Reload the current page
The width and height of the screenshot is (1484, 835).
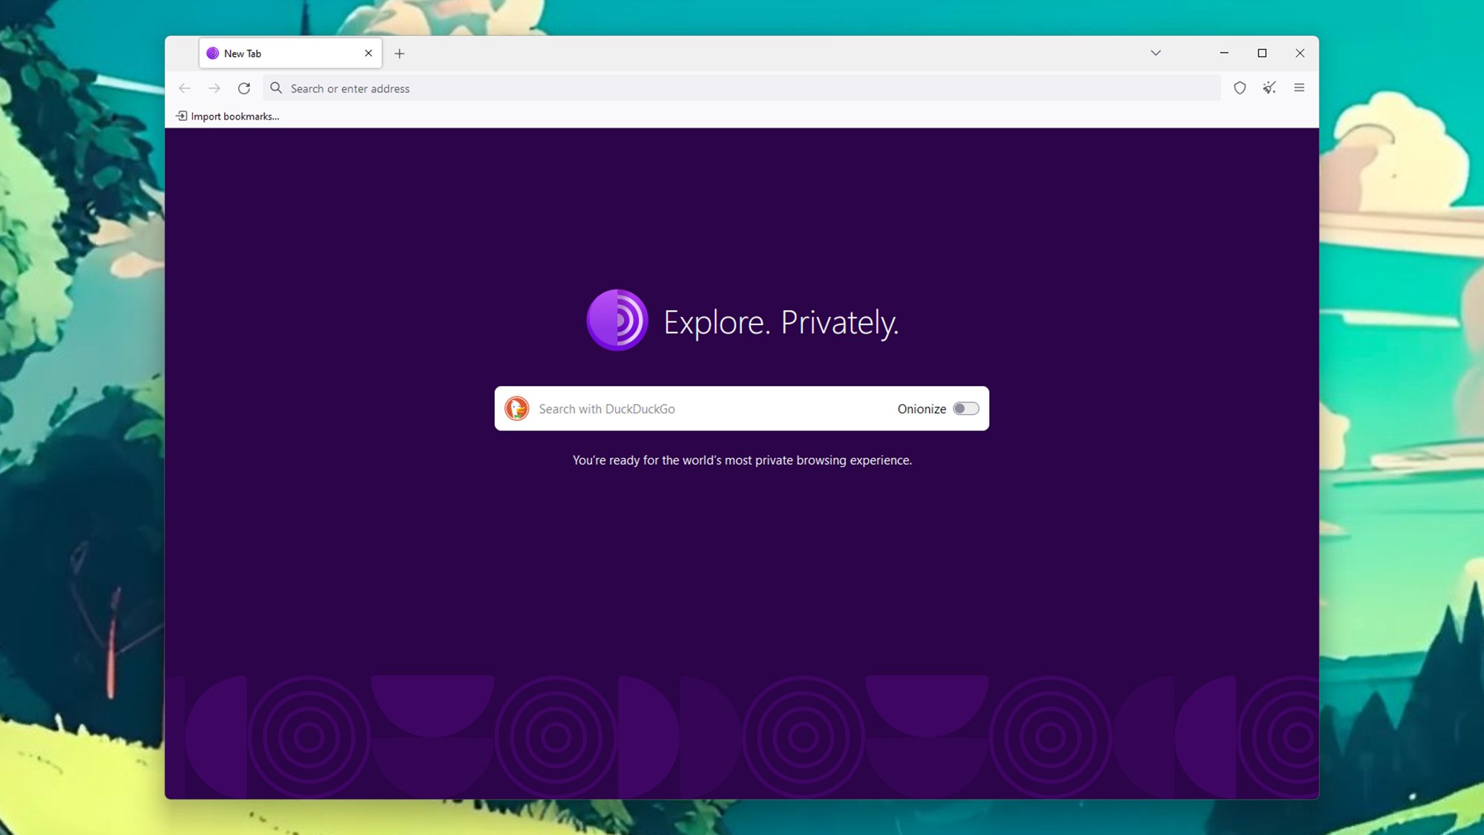(244, 88)
